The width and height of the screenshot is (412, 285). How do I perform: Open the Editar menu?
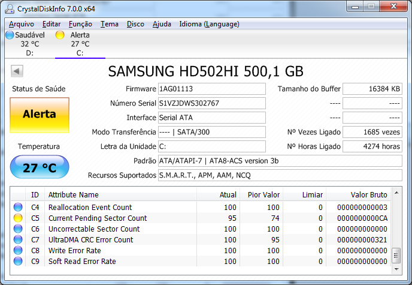click(51, 24)
